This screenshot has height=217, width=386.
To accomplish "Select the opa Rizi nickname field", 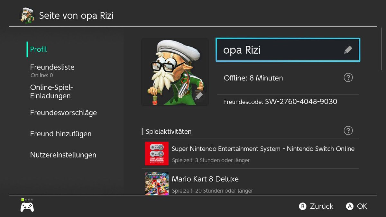I will [288, 50].
